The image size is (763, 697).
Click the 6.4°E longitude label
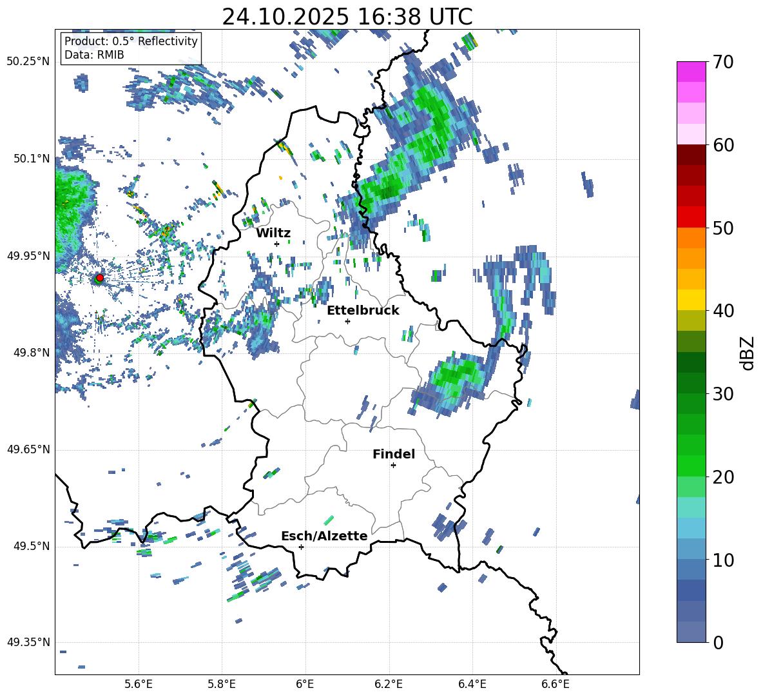pos(472,684)
